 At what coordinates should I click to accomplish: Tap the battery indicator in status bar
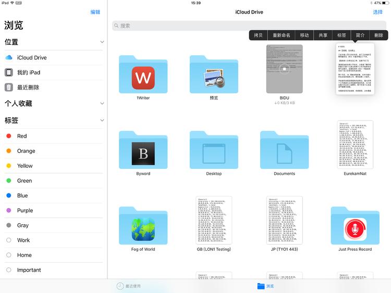(x=385, y=3)
